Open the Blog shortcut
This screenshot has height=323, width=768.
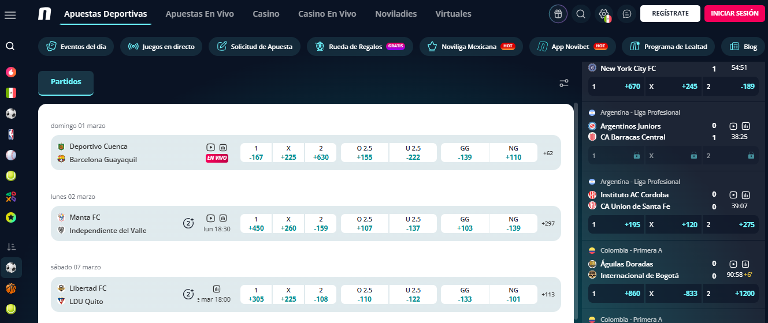[743, 47]
